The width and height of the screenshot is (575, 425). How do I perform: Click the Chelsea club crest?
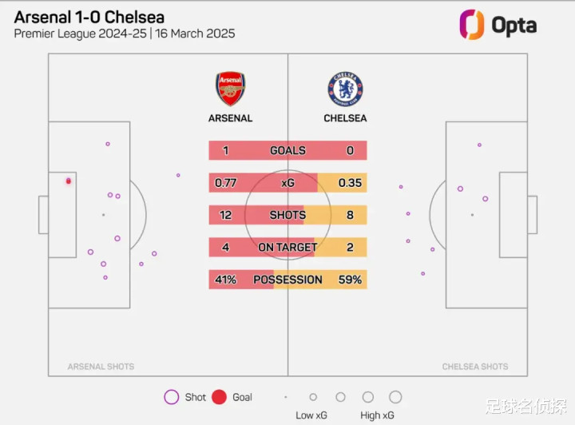tap(345, 89)
